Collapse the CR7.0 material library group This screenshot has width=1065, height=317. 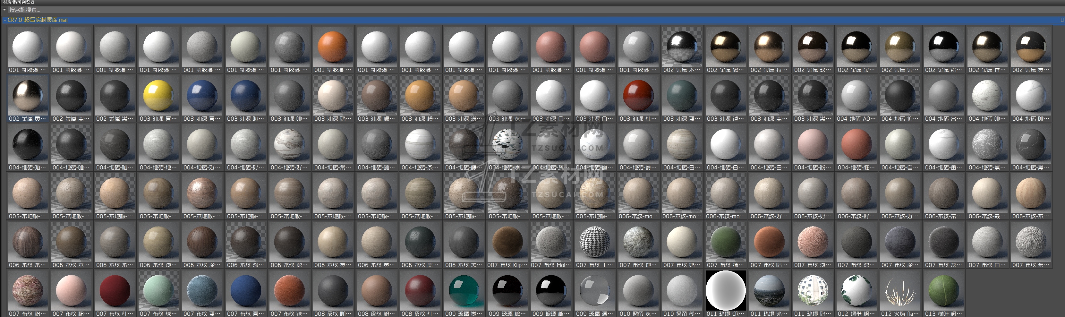pyautogui.click(x=4, y=20)
